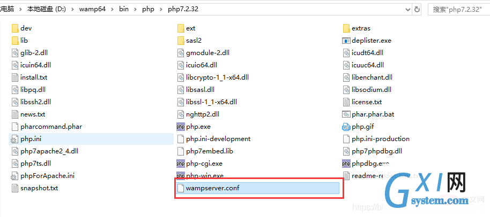Click the php.exe program icon

(x=181, y=127)
